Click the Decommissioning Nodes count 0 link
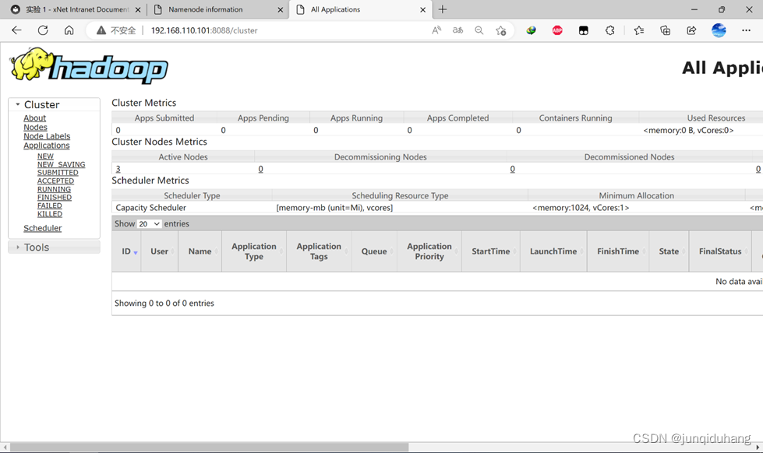Viewport: 763px width, 453px height. pos(261,169)
